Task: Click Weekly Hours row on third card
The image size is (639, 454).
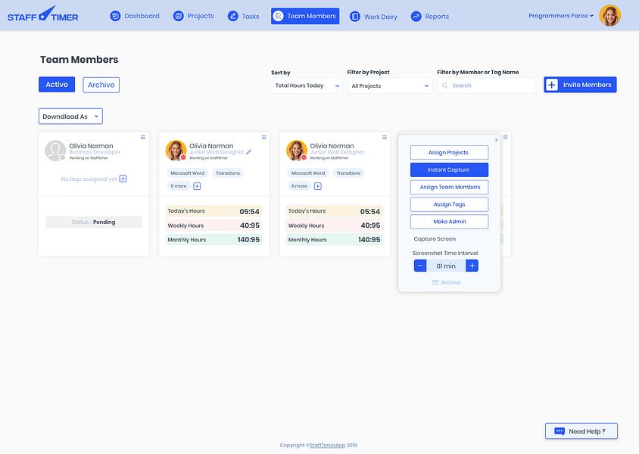Action: [x=334, y=225]
